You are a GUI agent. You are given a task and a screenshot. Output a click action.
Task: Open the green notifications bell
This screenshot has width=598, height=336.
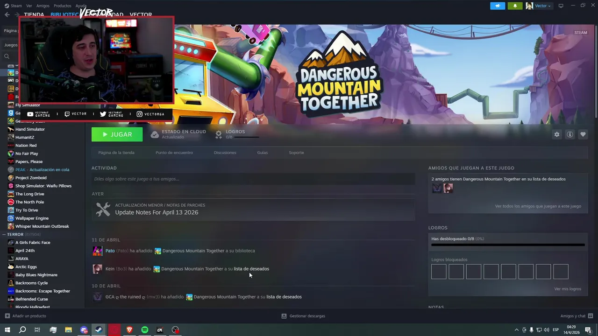(515, 6)
